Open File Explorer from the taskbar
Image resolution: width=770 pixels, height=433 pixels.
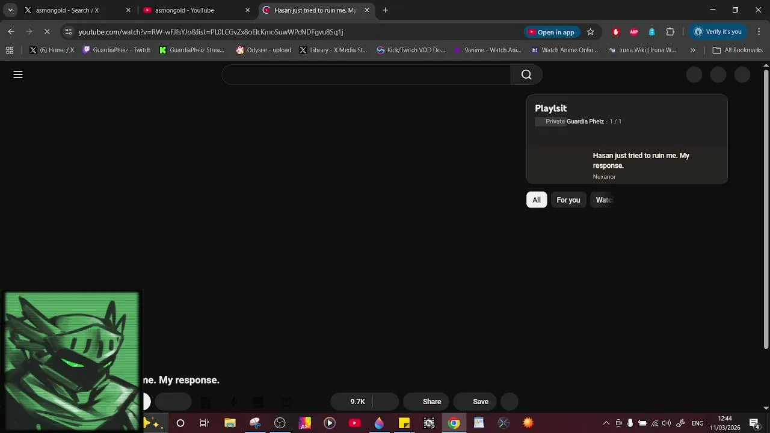coord(230,423)
